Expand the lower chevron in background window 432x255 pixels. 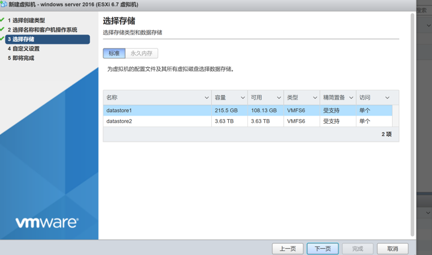click(428, 213)
